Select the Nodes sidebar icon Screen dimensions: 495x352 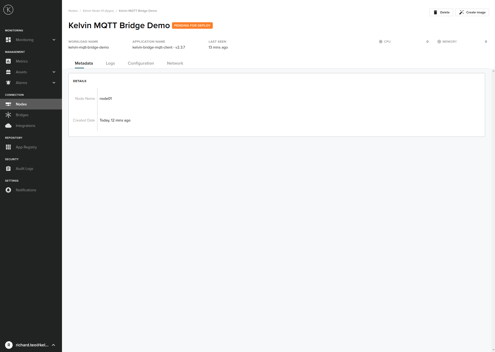[x=8, y=104]
